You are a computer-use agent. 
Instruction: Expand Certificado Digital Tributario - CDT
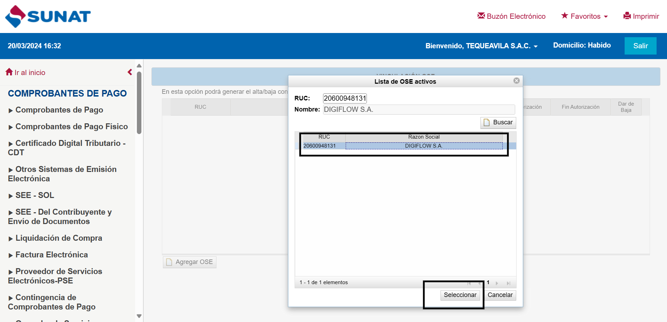point(67,148)
